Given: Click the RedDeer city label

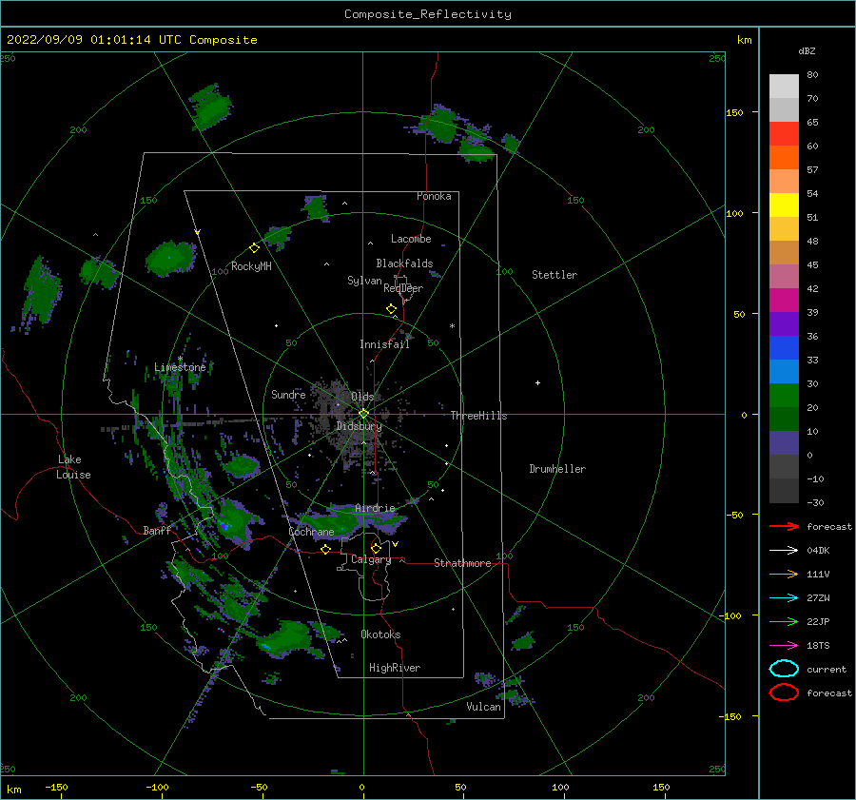Looking at the screenshot, I should 403,288.
